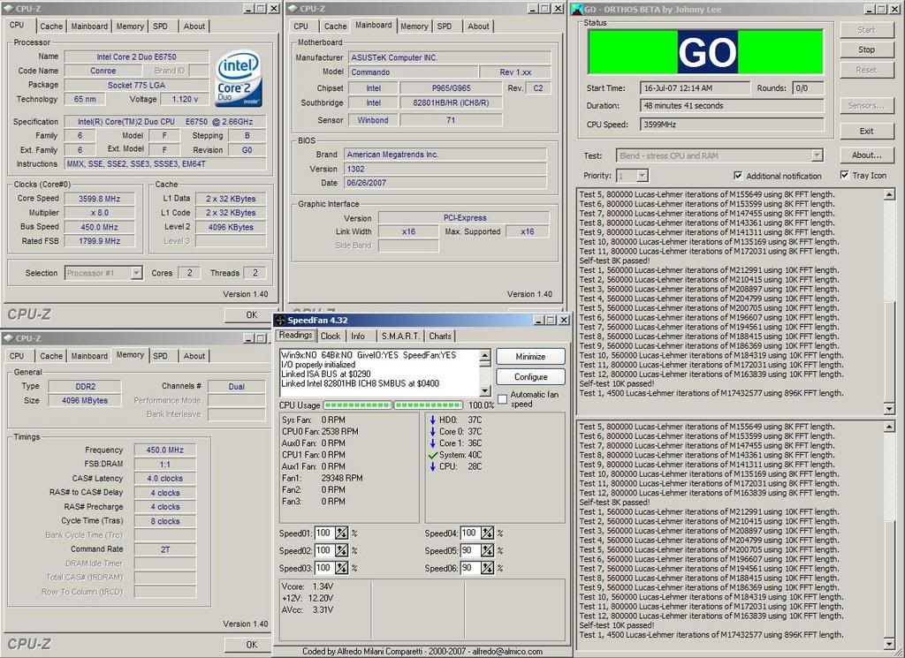Enable Automatic fan speed in SpeedFan
The height and width of the screenshot is (658, 905).
pos(502,399)
